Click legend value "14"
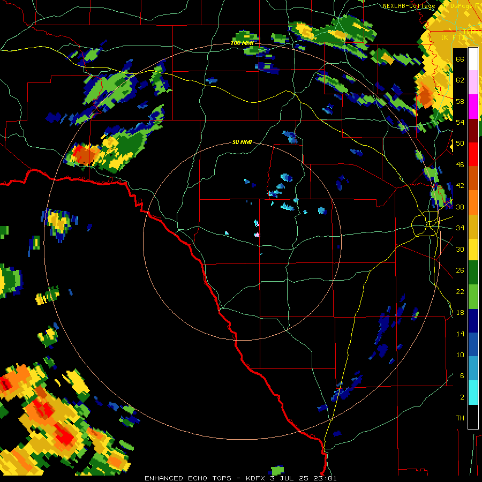 (x=460, y=334)
